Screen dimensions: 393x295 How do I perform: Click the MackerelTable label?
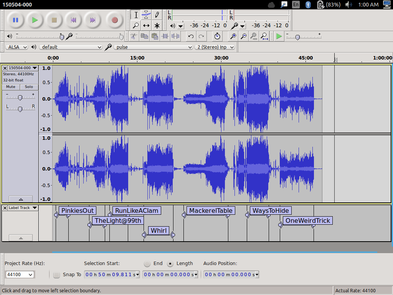(x=211, y=210)
